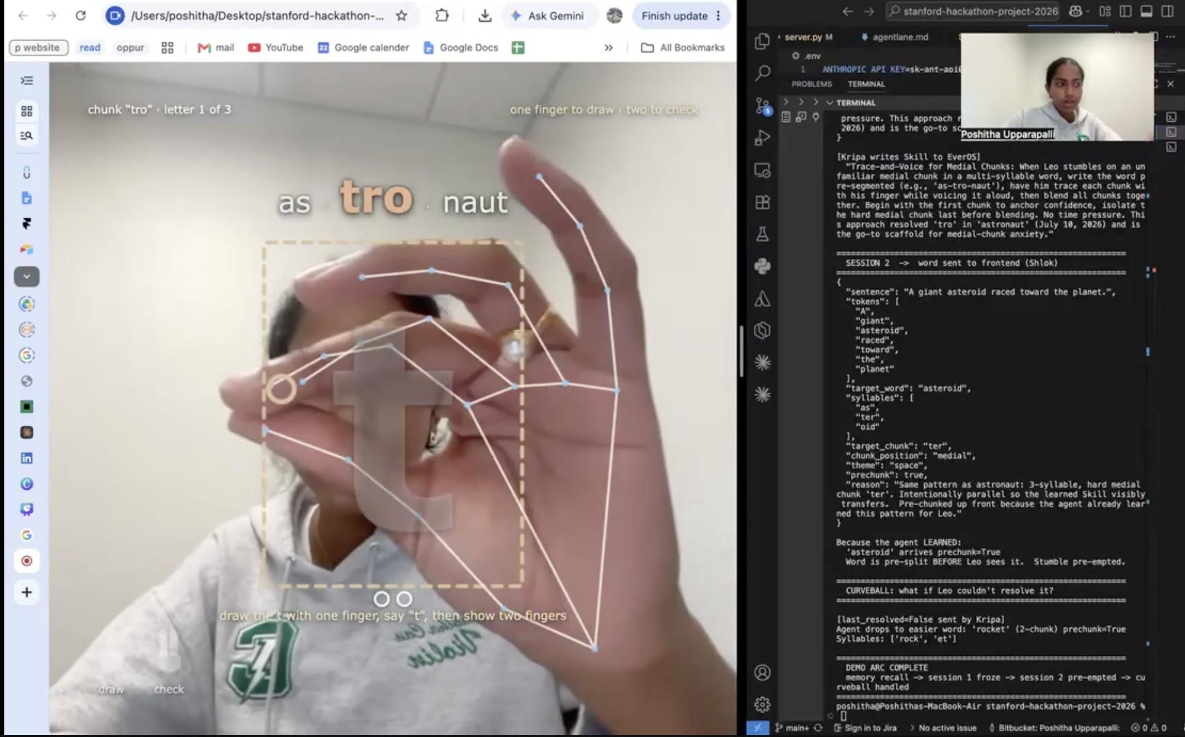Image resolution: width=1185 pixels, height=737 pixels.
Task: Open the green plus bookmark icon
Action: click(x=518, y=47)
